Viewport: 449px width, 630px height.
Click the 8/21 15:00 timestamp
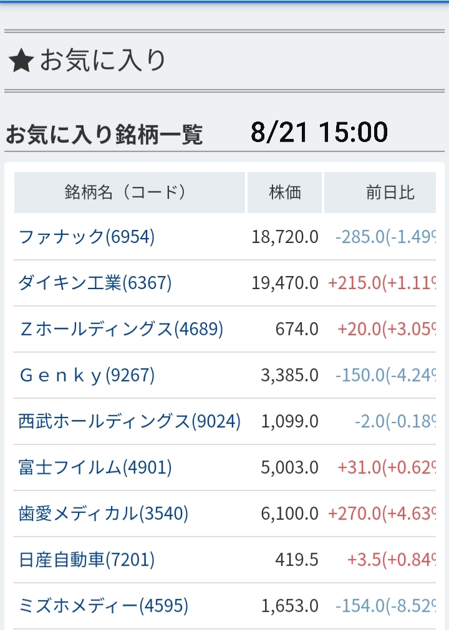pos(319,132)
